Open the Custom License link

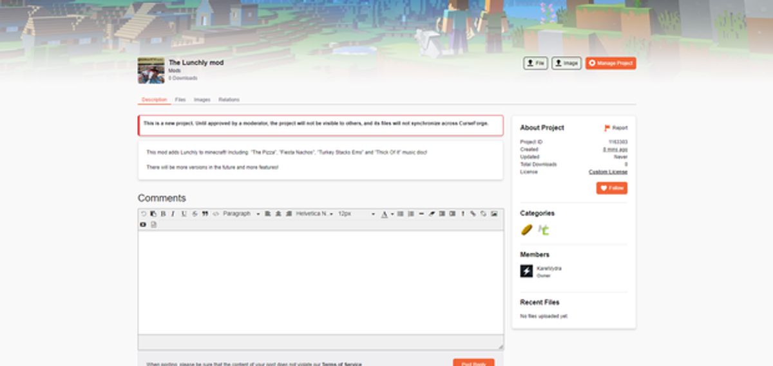[608, 172]
